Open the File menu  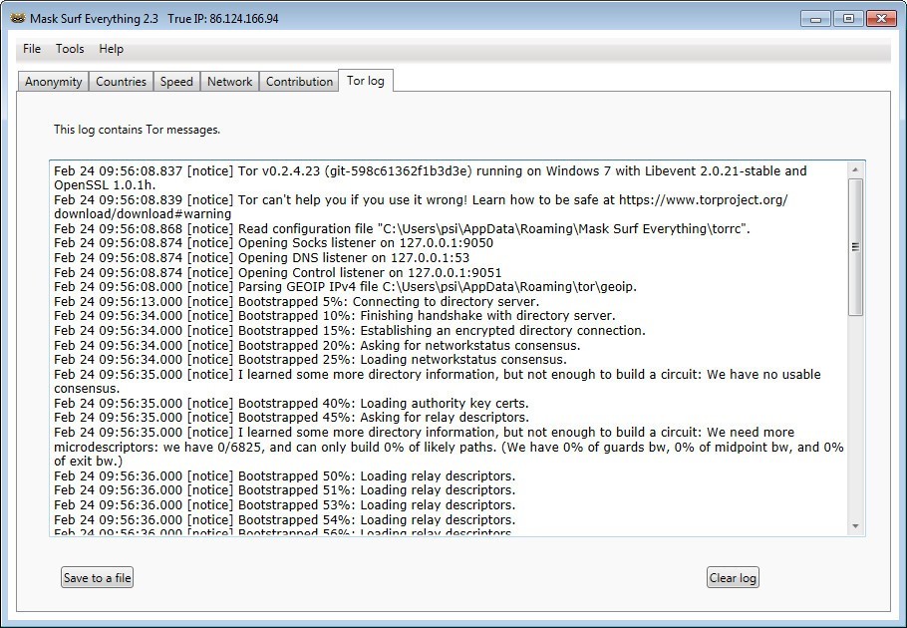point(32,49)
